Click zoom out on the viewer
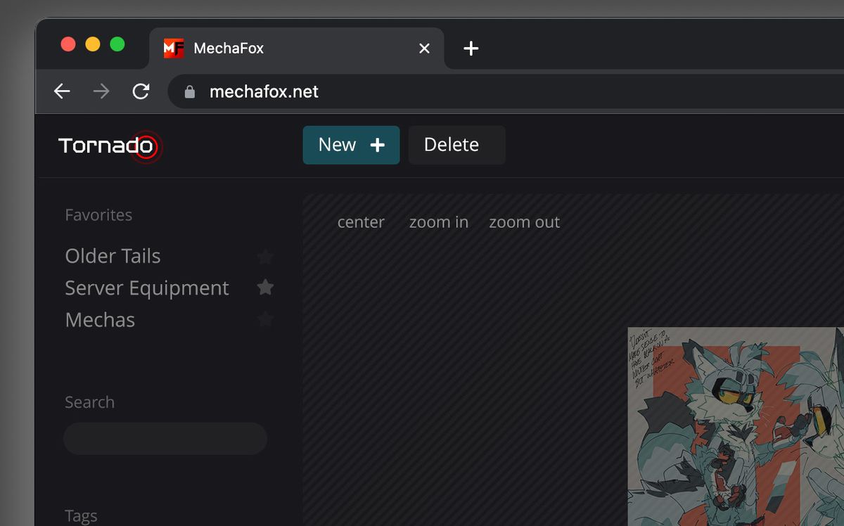 pos(525,222)
